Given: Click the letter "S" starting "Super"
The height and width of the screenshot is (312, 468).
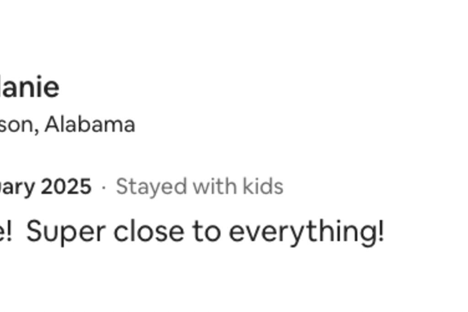Looking at the screenshot, I should 35,232.
